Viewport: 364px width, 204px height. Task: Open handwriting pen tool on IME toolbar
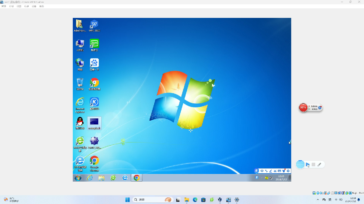pos(270,171)
